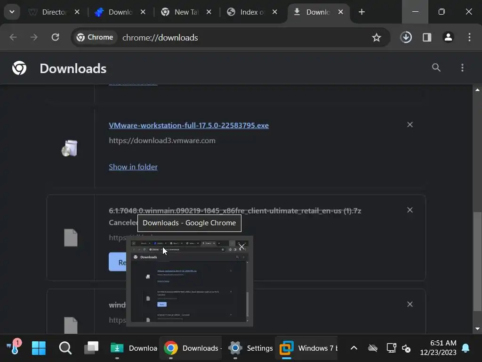
Task: Click the canceled 7z file's document icon
Action: [71, 238]
